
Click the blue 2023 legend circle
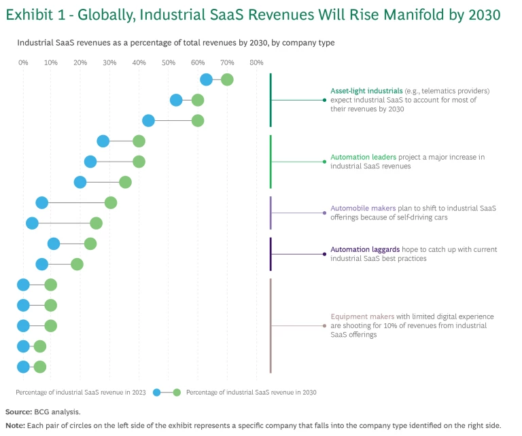157,392
